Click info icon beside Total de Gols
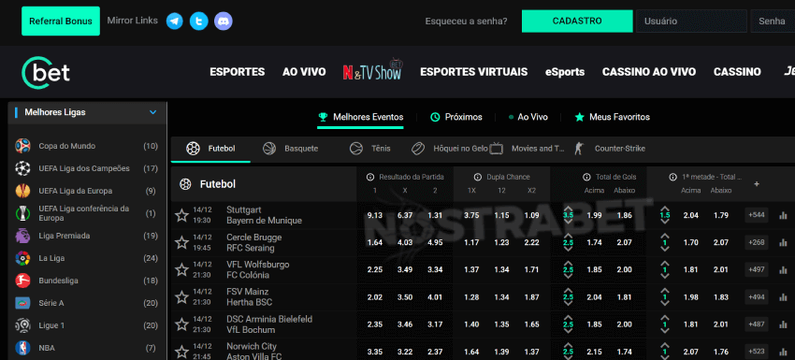The image size is (795, 360). pyautogui.click(x=586, y=177)
